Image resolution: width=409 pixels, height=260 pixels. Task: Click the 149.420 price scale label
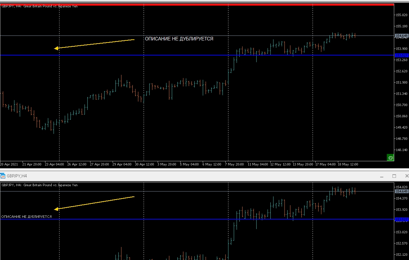click(402, 127)
